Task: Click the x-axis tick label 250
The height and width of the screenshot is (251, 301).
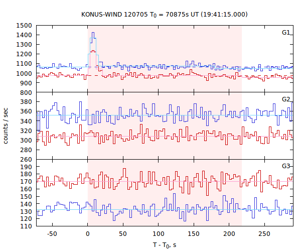Action: 264,234
